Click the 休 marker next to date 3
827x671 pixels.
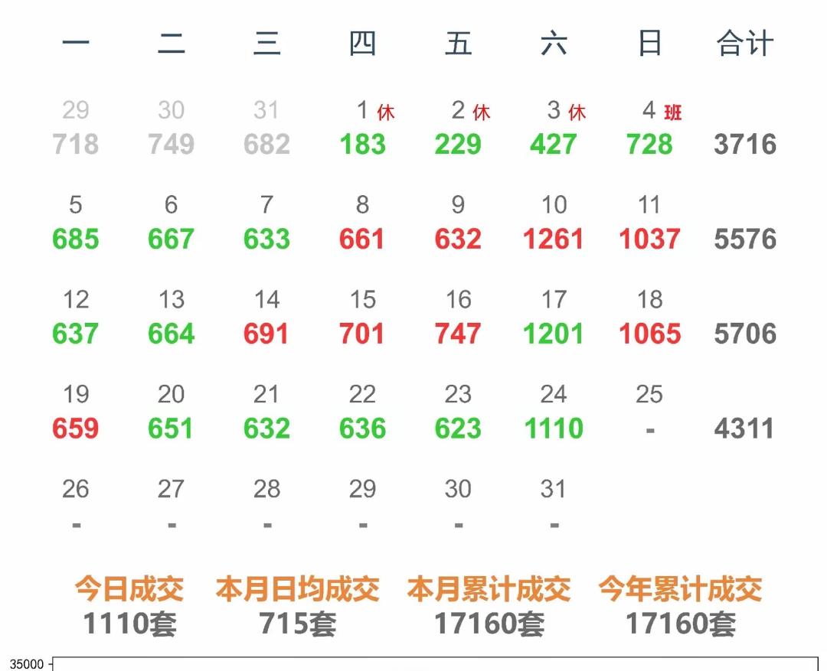579,112
